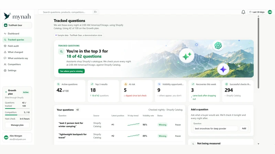Click the magnifier icon beside banner headline

[x=61, y=52]
